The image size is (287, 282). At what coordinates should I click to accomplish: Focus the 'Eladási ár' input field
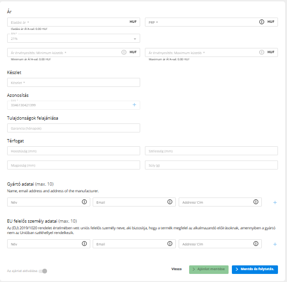[x=67, y=22]
